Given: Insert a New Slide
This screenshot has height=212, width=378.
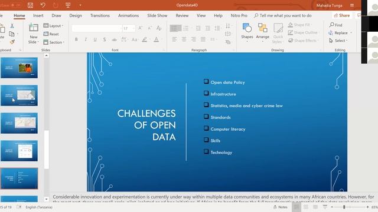Looking at the screenshot, I should (34, 34).
